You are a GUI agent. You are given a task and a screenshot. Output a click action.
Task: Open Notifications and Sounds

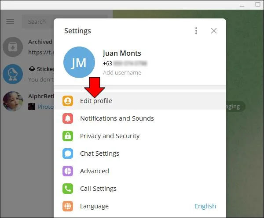(x=140, y=118)
